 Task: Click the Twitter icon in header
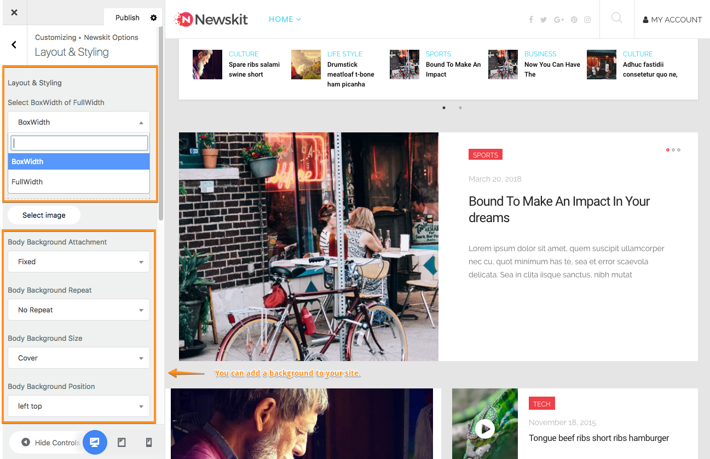[544, 20]
